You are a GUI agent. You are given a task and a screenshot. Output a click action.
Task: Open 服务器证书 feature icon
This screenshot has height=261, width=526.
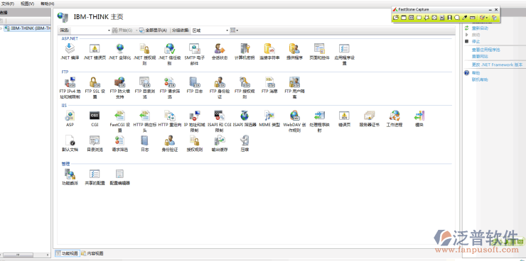coord(369,118)
